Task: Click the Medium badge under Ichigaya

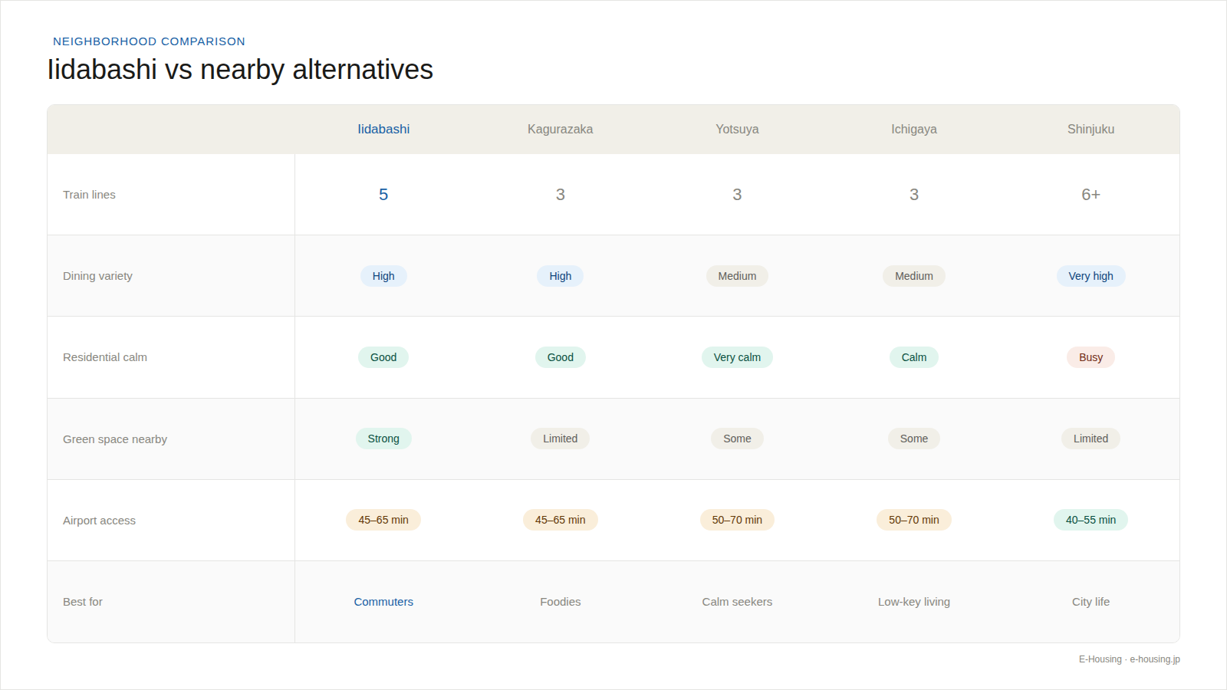Action: tap(914, 276)
